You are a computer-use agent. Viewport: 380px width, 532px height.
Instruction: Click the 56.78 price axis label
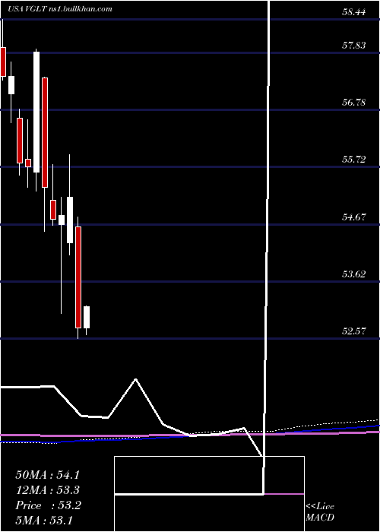354,103
